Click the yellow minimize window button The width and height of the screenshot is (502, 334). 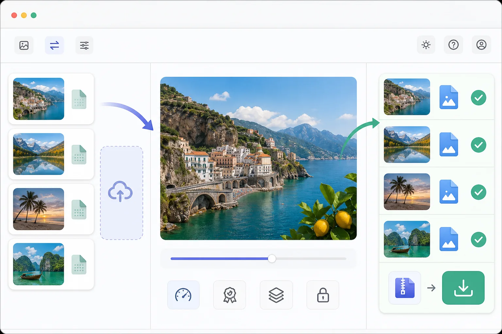tap(24, 15)
